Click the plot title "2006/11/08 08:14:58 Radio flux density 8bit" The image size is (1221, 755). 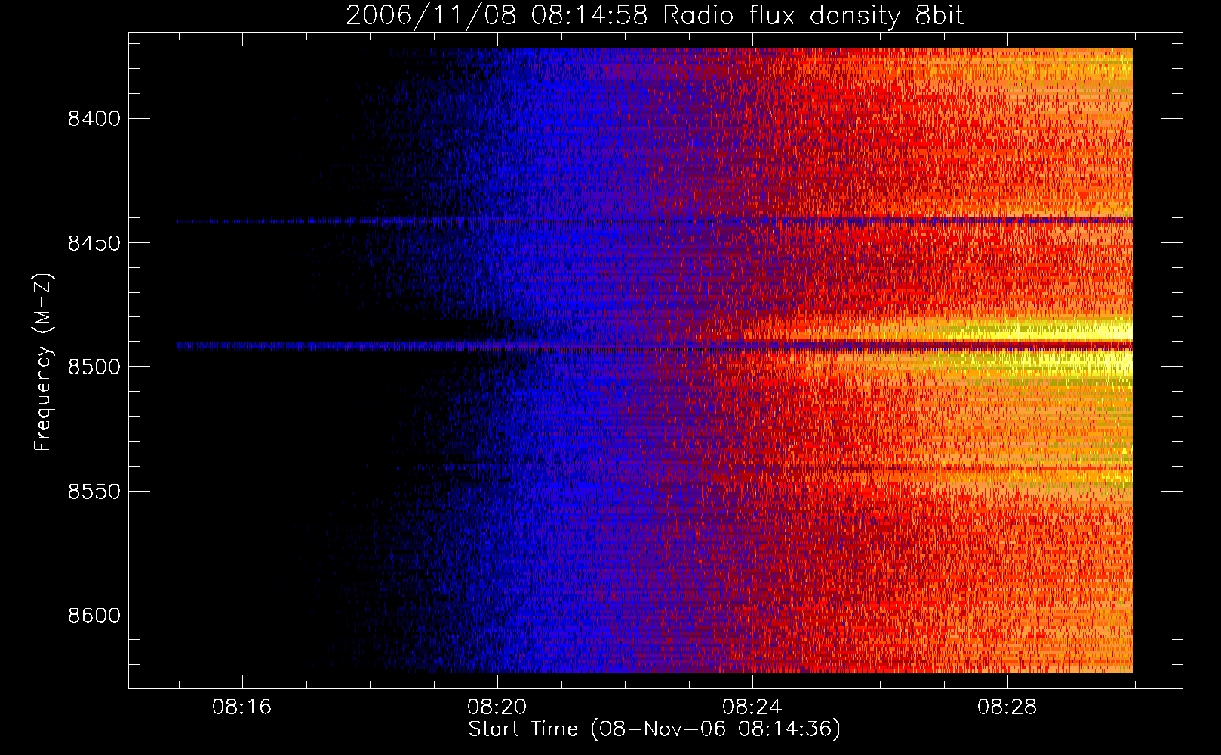pos(654,16)
